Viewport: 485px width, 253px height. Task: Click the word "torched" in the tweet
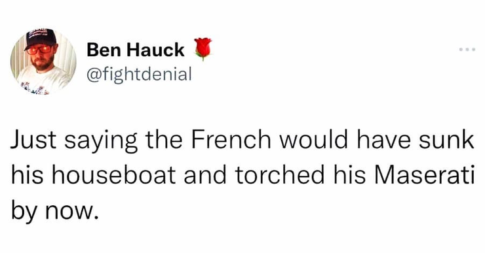[x=280, y=175]
